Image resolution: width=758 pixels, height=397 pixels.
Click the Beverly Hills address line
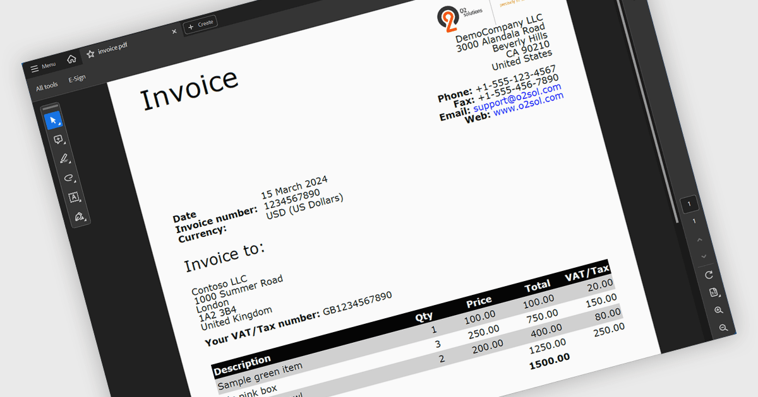coord(520,43)
